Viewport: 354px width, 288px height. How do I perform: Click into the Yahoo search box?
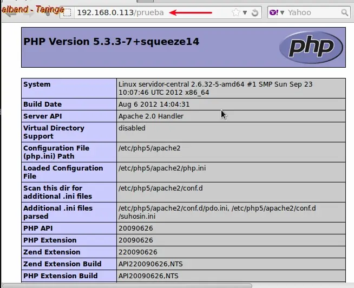click(313, 12)
